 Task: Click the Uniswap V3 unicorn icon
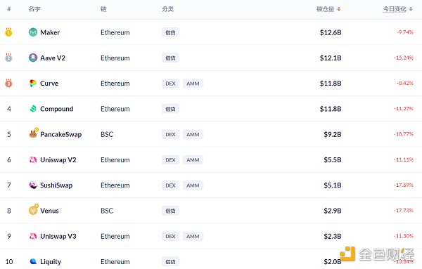coord(33,236)
